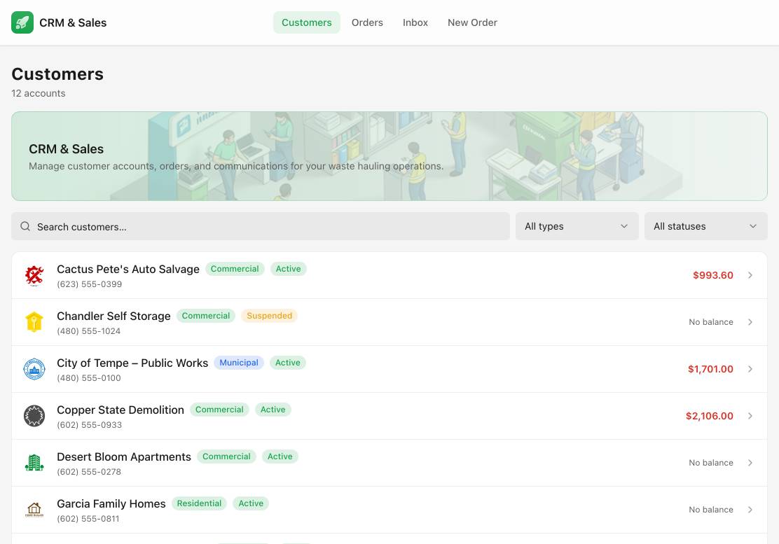Click Cactus Pete's Auto Salvage wrench logo
Image resolution: width=779 pixels, height=544 pixels.
click(34, 275)
